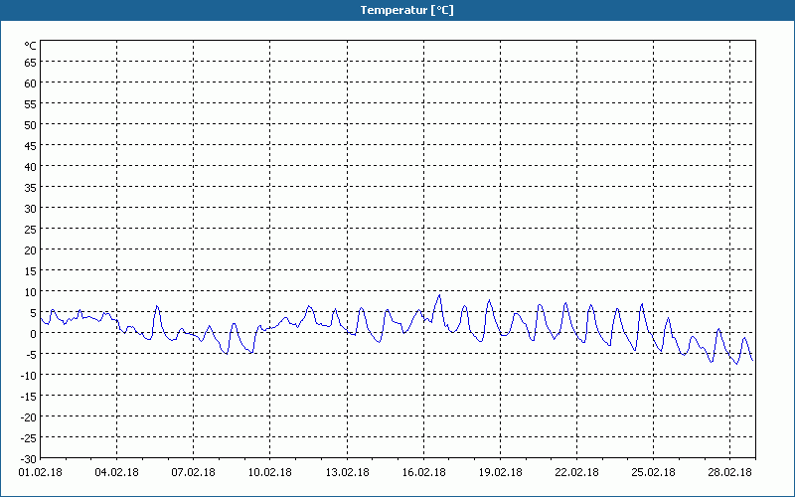The height and width of the screenshot is (497, 795).
Task: Click the 30 degree y-axis label
Action: pyautogui.click(x=30, y=208)
